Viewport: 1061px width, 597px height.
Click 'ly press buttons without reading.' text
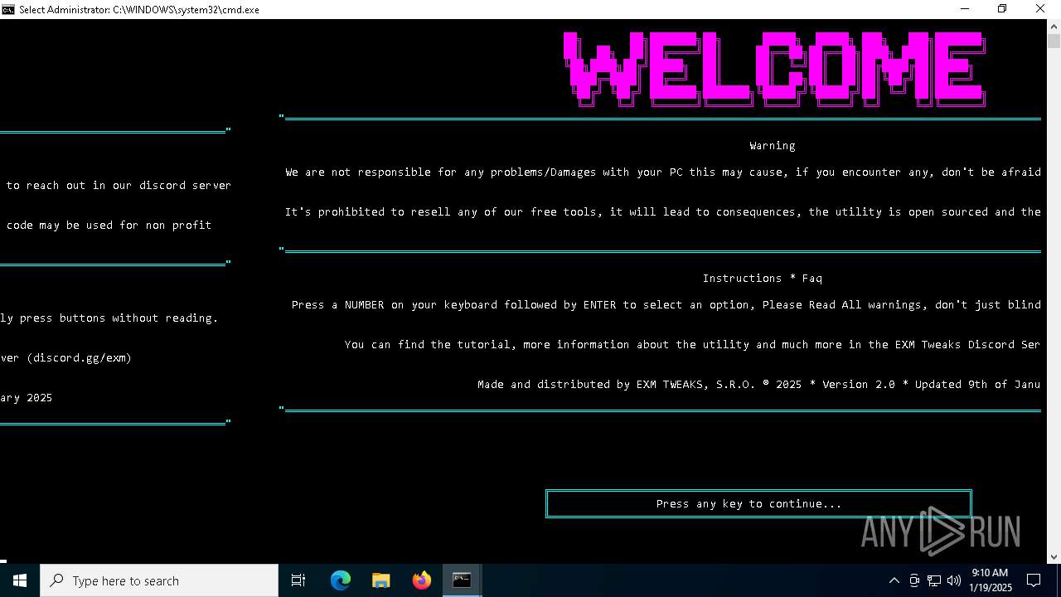[109, 318]
